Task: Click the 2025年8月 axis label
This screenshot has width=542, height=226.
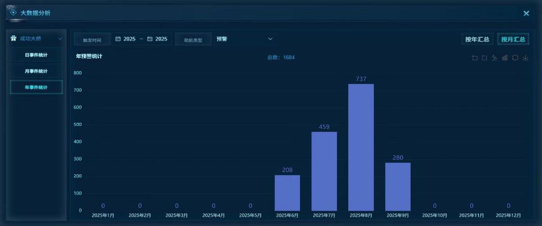Action: click(x=361, y=215)
